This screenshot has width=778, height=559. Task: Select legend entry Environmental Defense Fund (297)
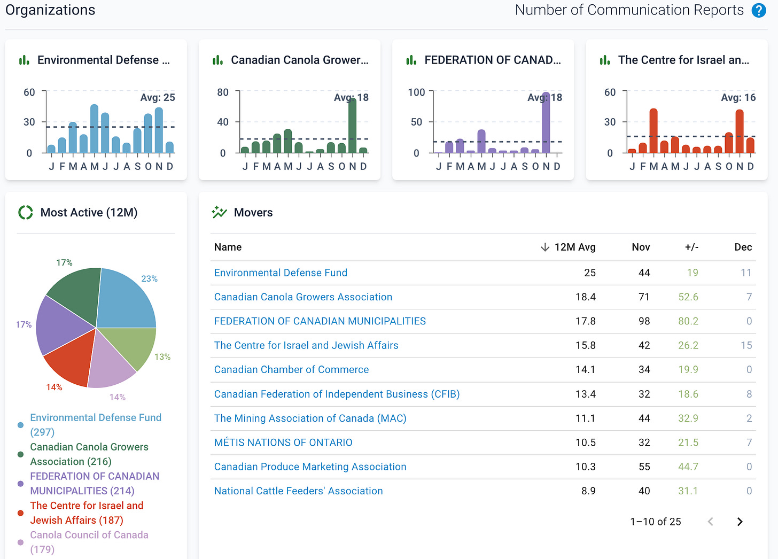coord(96,425)
